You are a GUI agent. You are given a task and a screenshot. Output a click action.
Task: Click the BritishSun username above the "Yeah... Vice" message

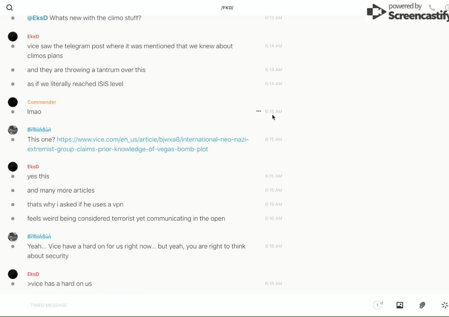39,237
